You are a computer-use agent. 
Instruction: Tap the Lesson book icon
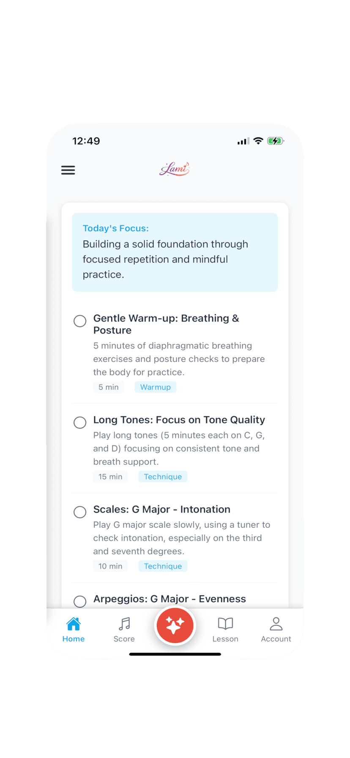225,624
